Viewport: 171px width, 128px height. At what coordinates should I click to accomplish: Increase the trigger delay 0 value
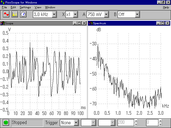point(160,121)
